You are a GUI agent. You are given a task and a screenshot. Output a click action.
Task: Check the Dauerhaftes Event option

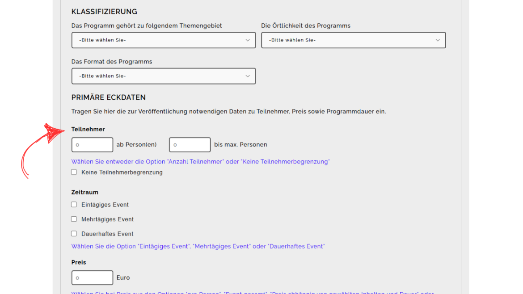[x=74, y=234]
